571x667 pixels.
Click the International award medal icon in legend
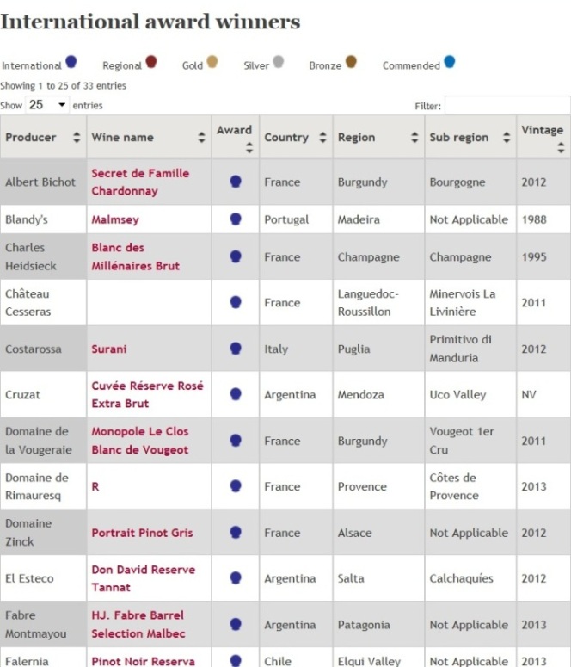click(x=71, y=62)
